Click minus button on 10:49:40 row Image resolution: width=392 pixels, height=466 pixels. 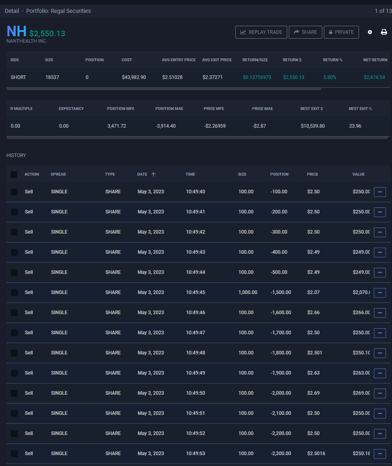click(380, 192)
